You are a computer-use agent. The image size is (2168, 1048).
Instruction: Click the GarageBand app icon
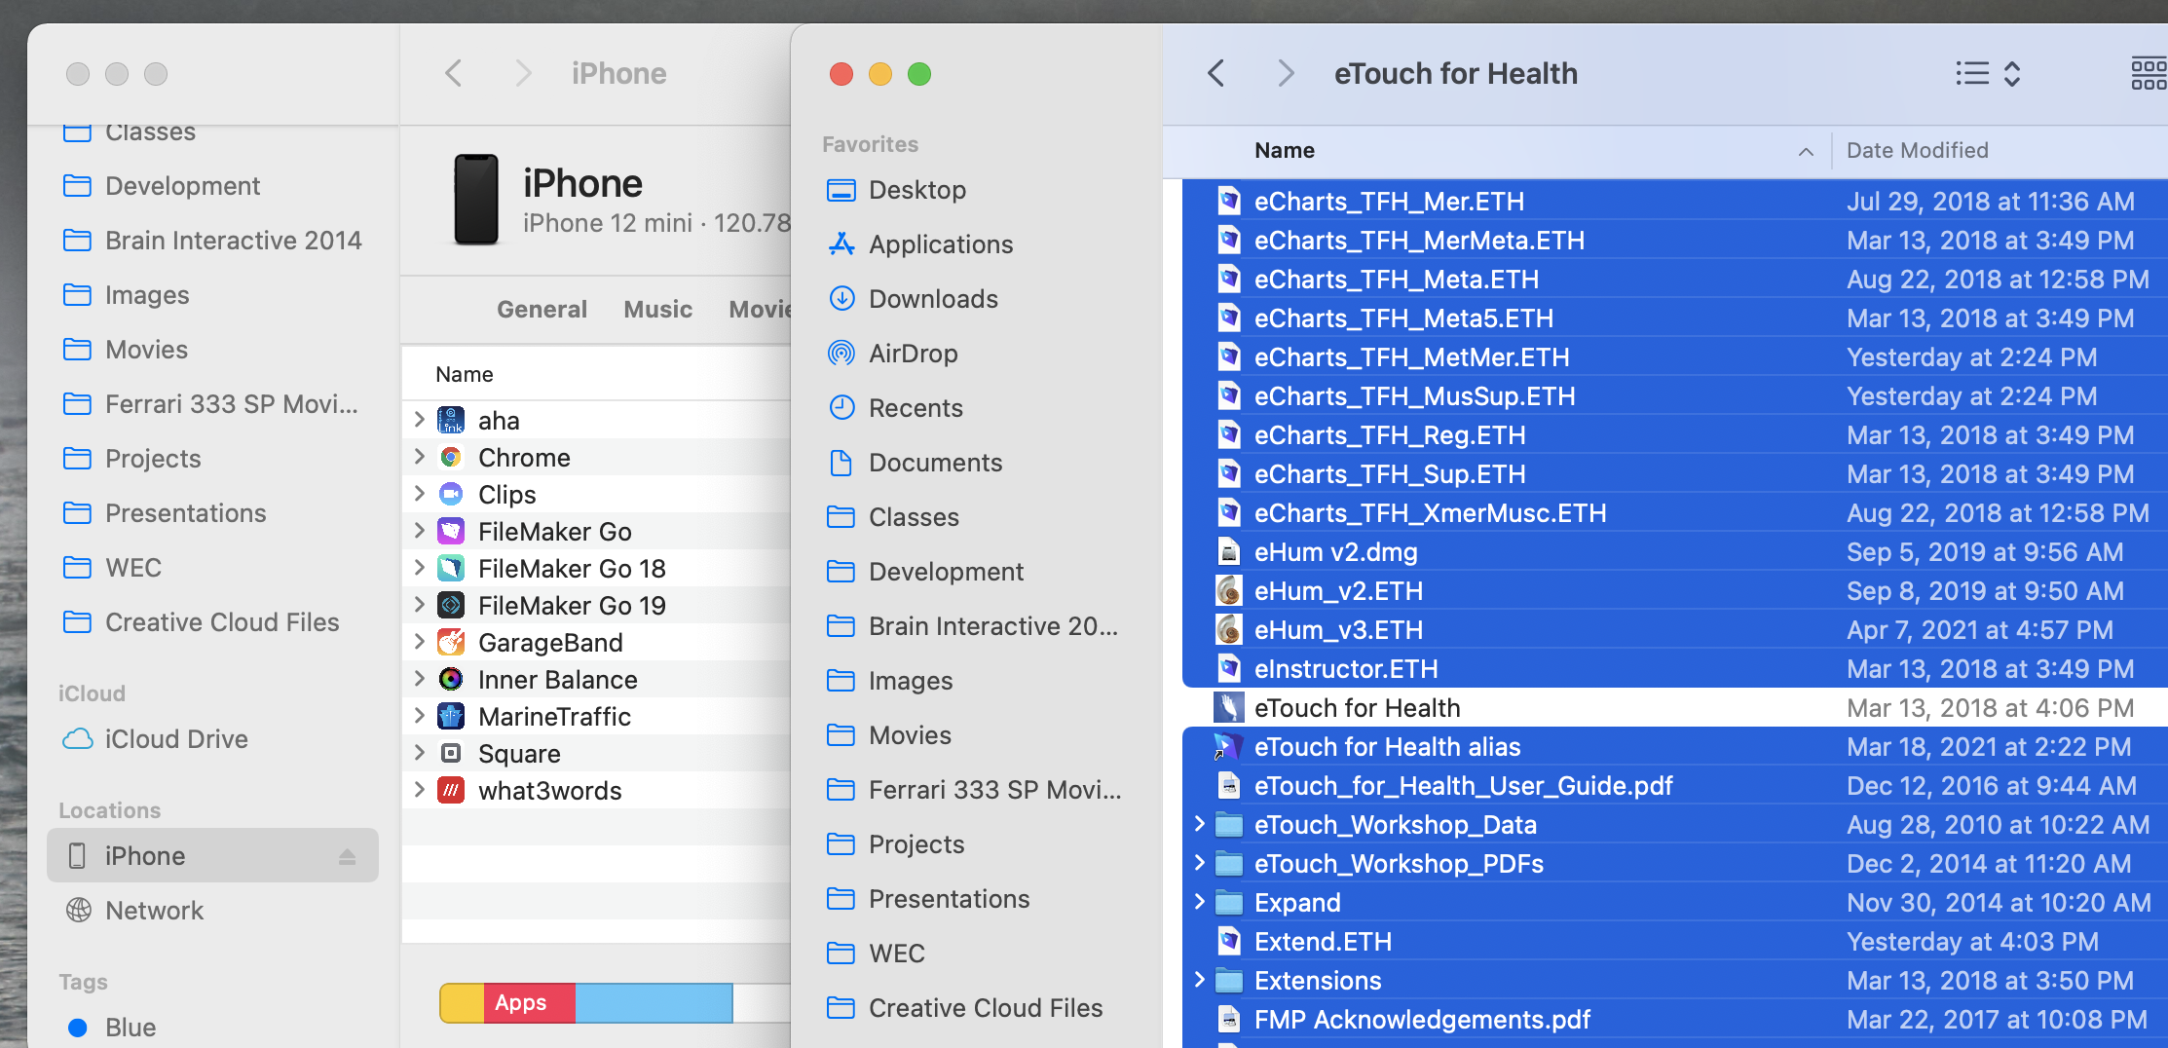click(451, 642)
